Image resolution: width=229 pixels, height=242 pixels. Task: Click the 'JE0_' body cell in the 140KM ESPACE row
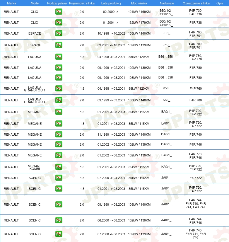[x=167, y=33]
